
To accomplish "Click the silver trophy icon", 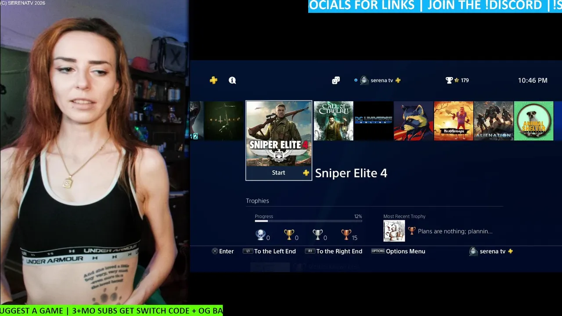I will [x=317, y=235].
